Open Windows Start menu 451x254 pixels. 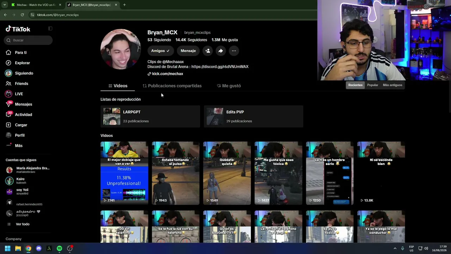(7, 248)
